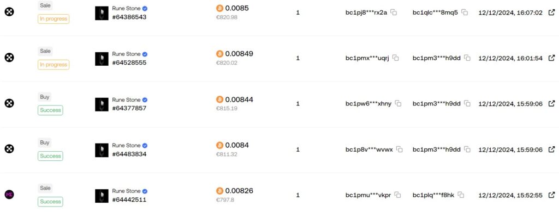Open the Rune Stone #64442511 thumbnail

point(102,196)
